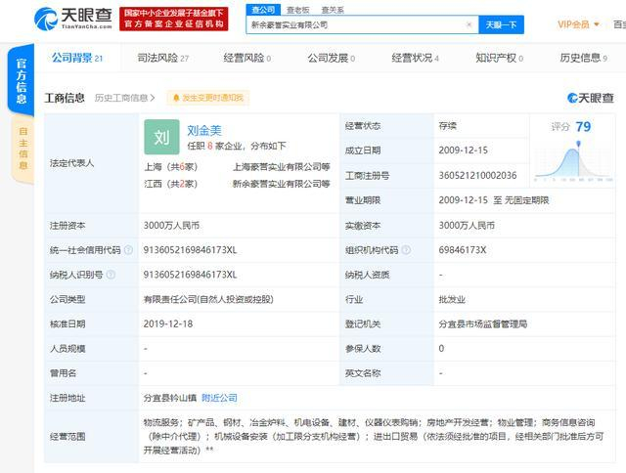Click the green 刘 avatar icon
The width and height of the screenshot is (626, 473).
click(161, 136)
